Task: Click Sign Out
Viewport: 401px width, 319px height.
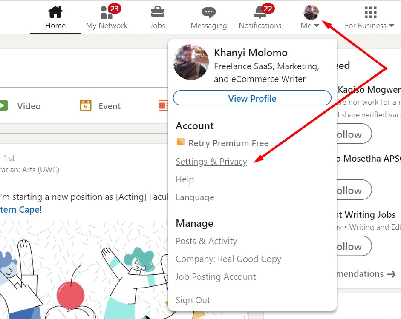Action: point(193,300)
